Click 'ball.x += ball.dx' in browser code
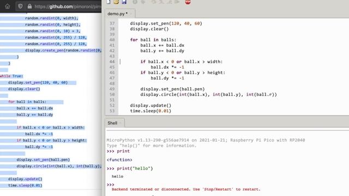The height and width of the screenshot is (196, 349). [x=35, y=108]
